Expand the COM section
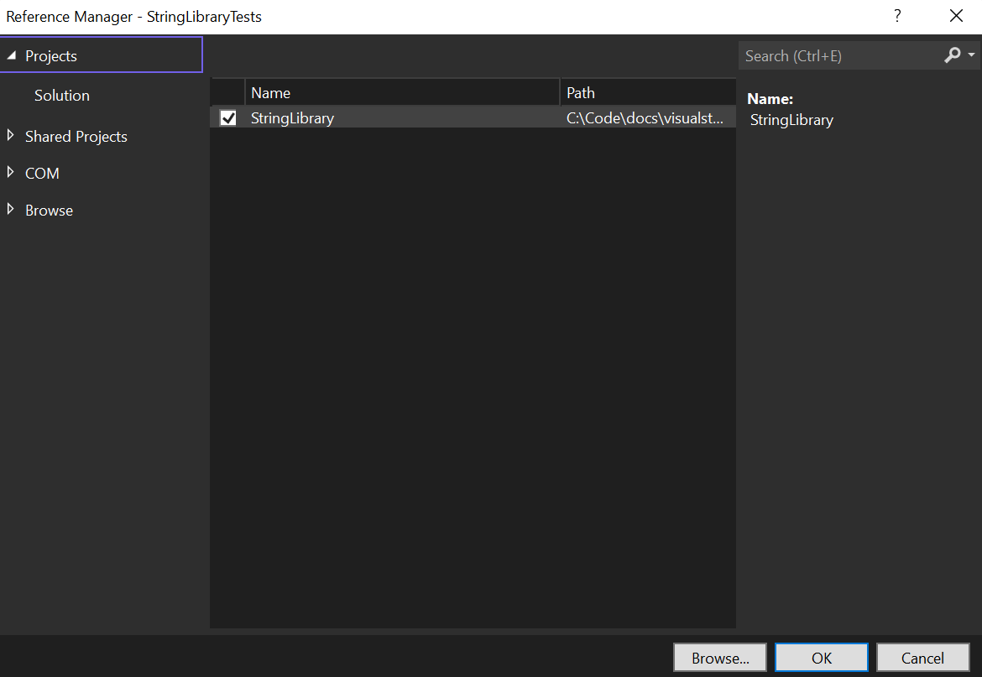 tap(11, 173)
